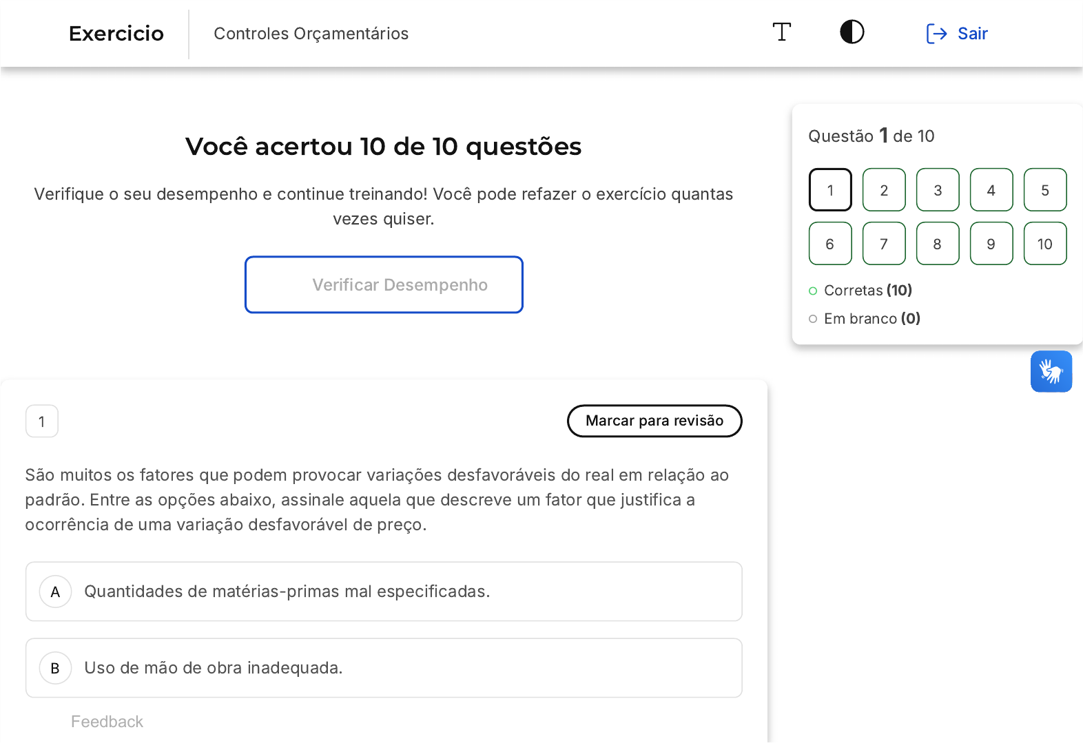Open the sign language accessibility widget
Viewport: 1083px width, 743px height.
[1051, 372]
